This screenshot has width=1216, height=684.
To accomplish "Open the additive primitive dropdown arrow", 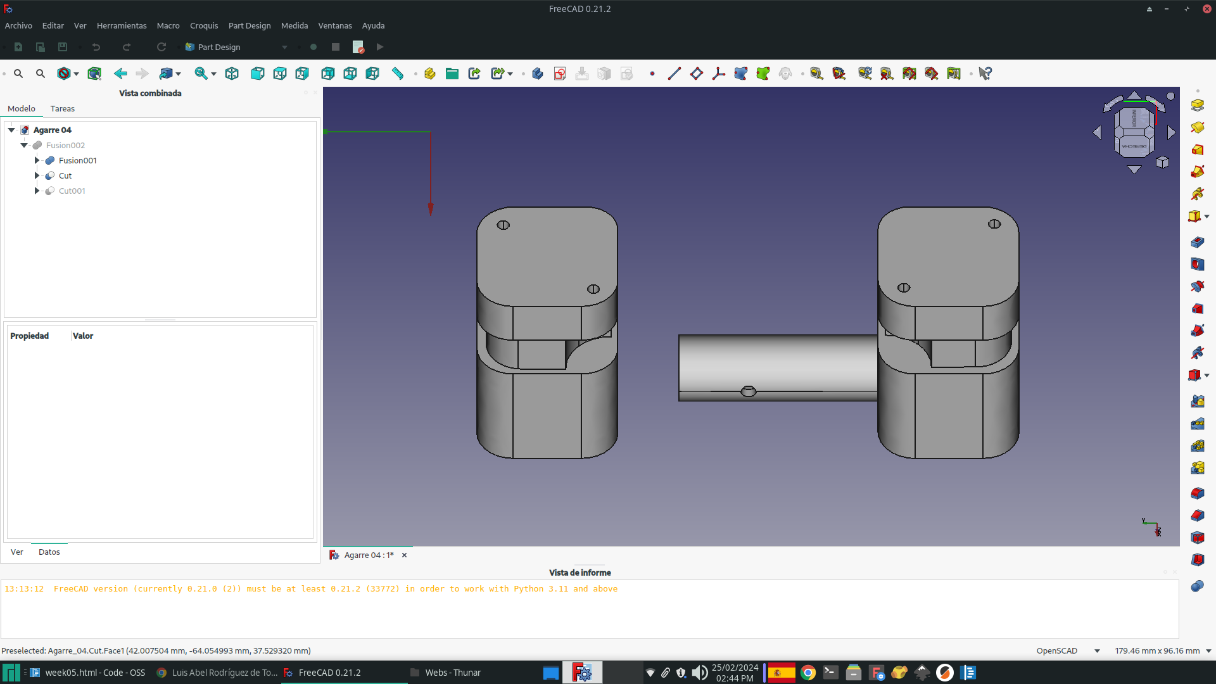I will click(x=1206, y=217).
